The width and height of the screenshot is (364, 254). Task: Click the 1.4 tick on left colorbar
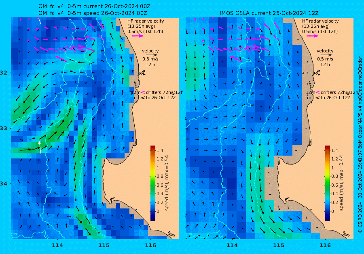[160, 150]
